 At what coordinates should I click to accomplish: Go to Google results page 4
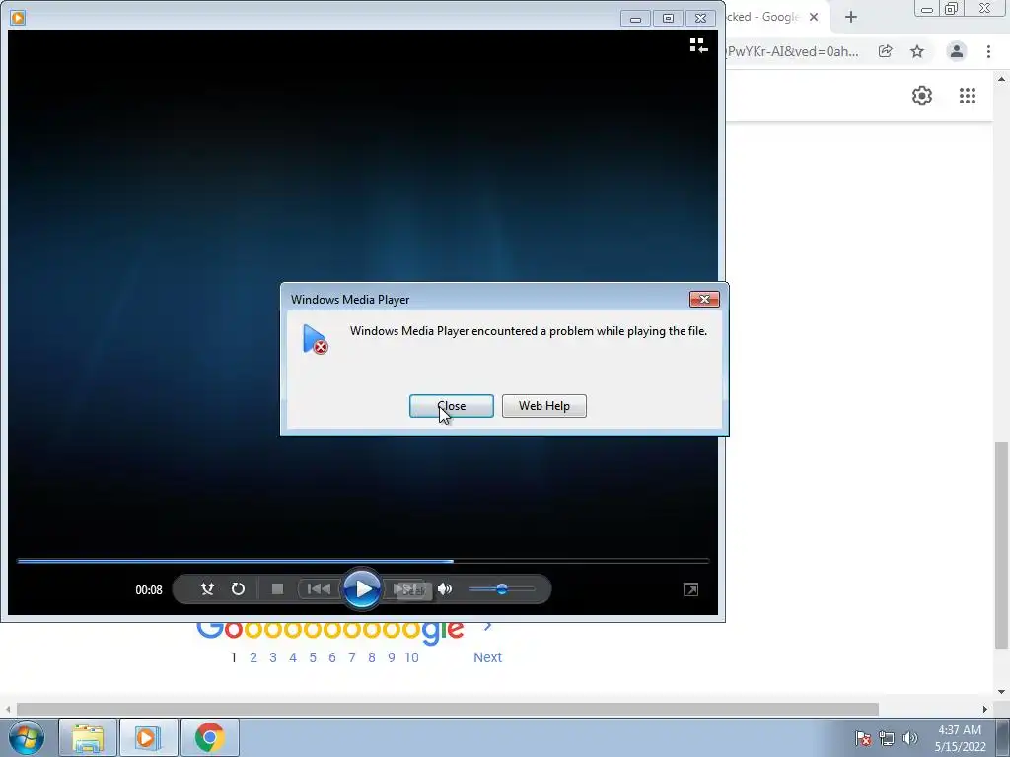293,657
